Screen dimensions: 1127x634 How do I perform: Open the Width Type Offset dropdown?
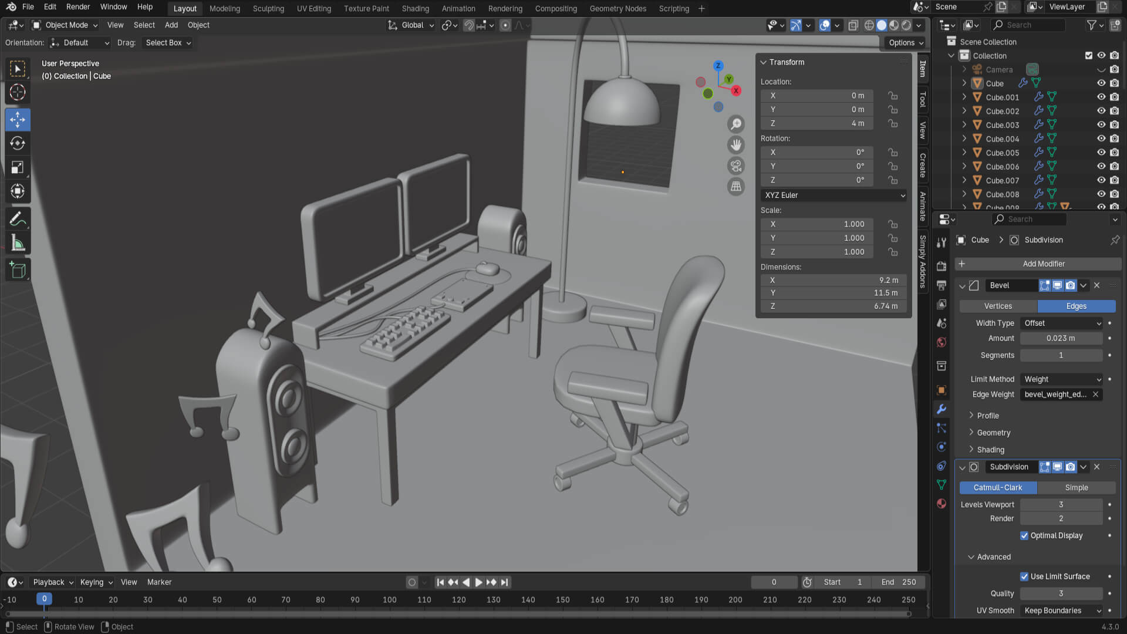(x=1062, y=323)
